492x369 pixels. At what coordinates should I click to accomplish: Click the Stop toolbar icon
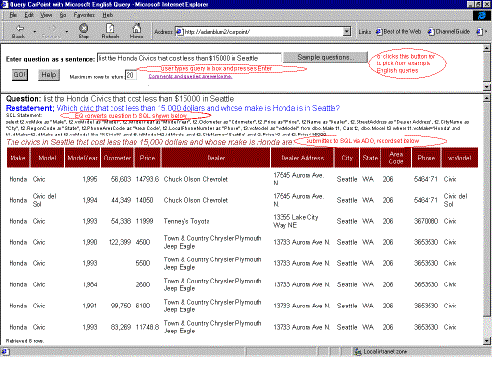pos(84,28)
